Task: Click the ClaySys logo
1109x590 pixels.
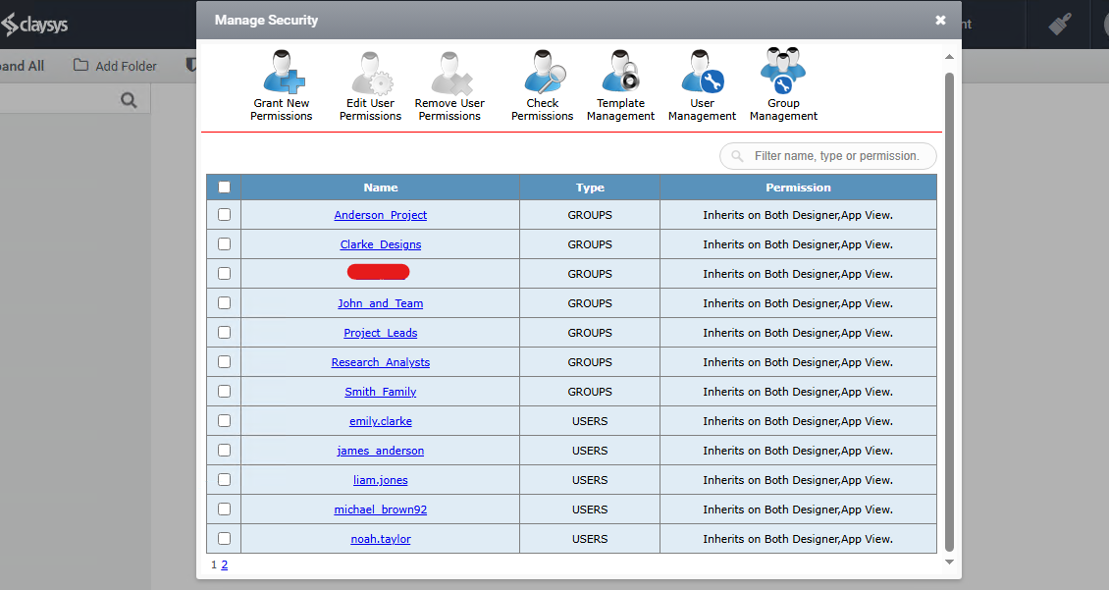Action: tap(36, 25)
